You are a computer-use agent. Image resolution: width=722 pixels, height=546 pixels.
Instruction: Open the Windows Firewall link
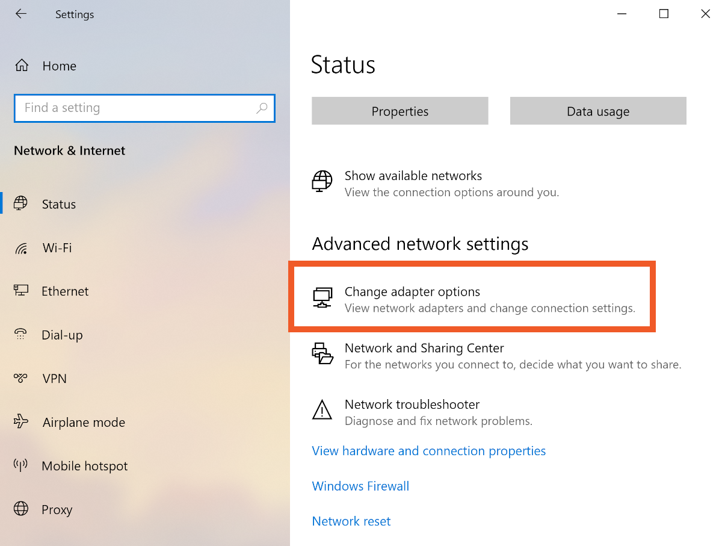point(360,486)
